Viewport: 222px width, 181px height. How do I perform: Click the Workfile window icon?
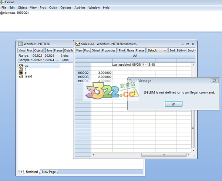point(20,44)
